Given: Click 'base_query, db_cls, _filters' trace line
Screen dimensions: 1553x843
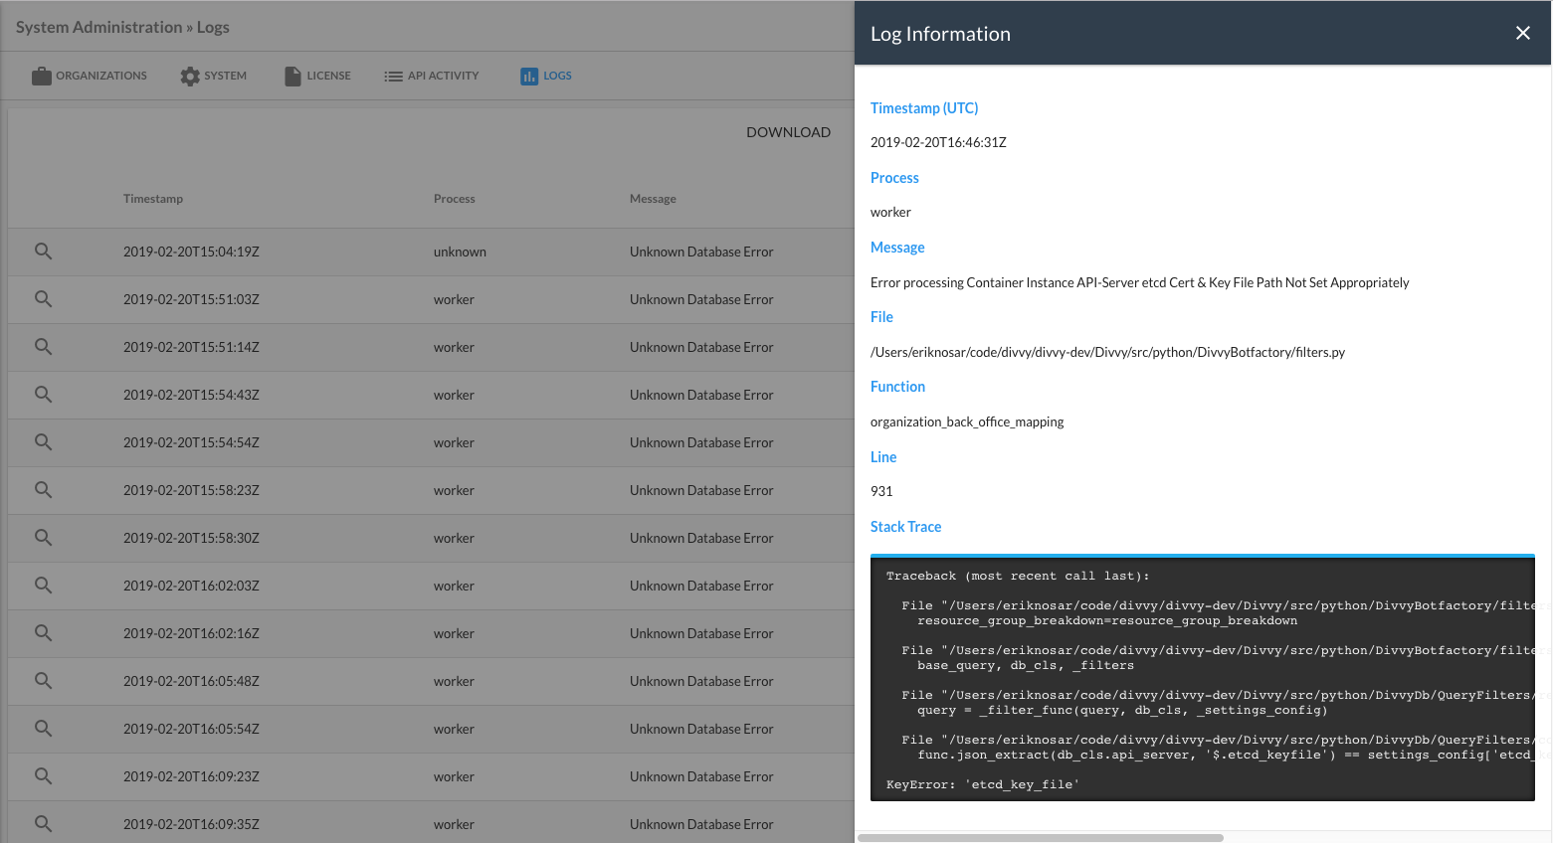Looking at the screenshot, I should pos(1026,665).
